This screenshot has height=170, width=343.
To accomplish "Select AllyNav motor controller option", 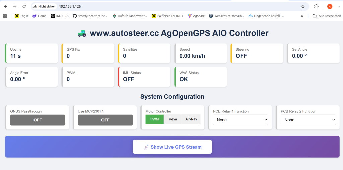I will (x=191, y=119).
